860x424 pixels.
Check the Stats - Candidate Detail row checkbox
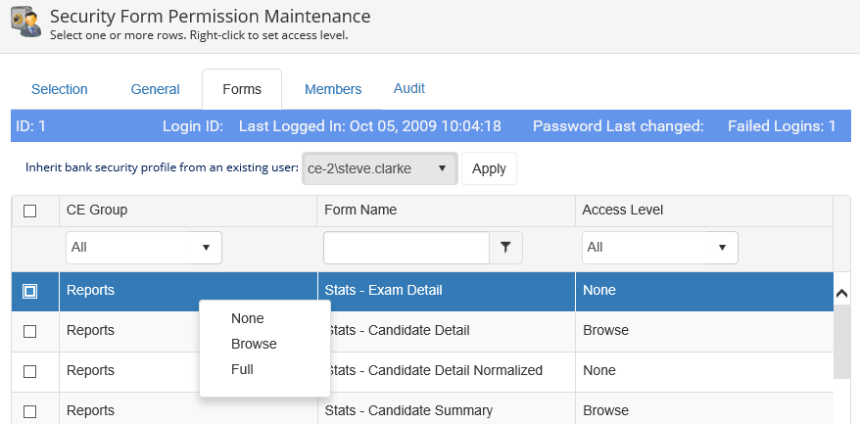tap(29, 331)
